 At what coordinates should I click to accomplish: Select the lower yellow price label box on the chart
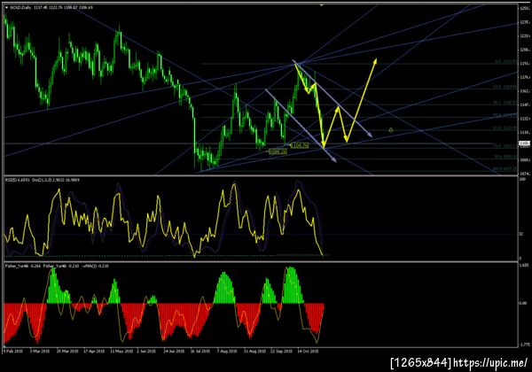[x=278, y=151]
